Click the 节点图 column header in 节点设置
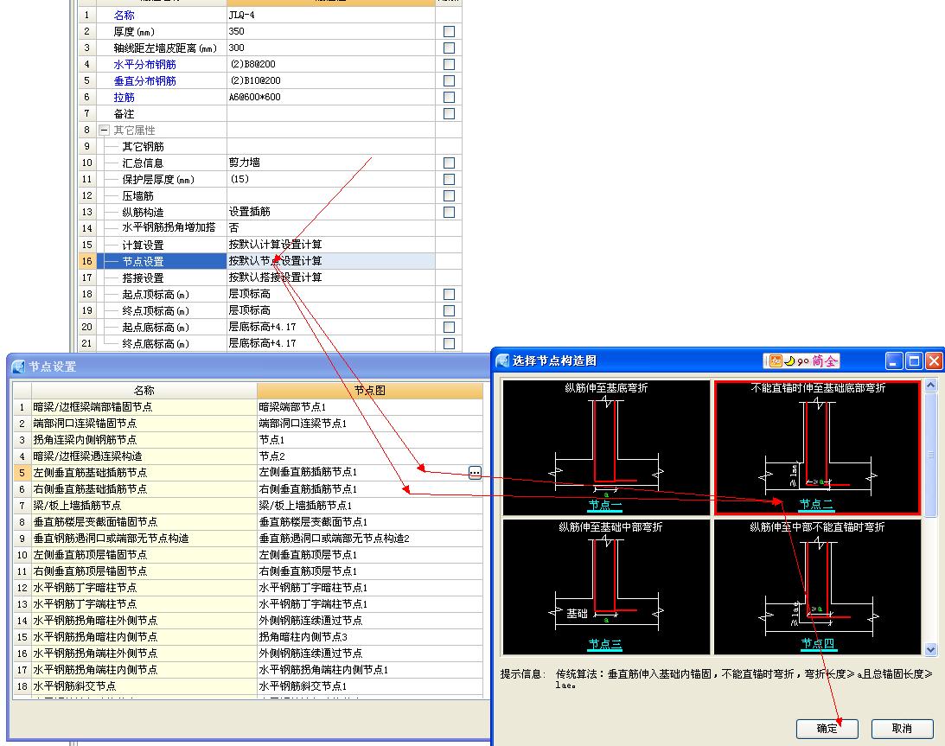This screenshot has width=945, height=746. coord(370,391)
